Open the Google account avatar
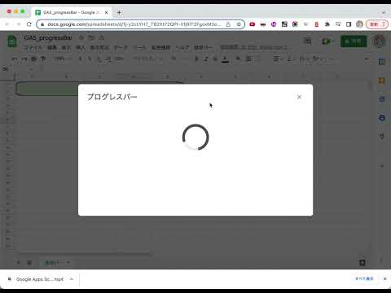Image resolution: width=391 pixels, height=293 pixels. 379,42
